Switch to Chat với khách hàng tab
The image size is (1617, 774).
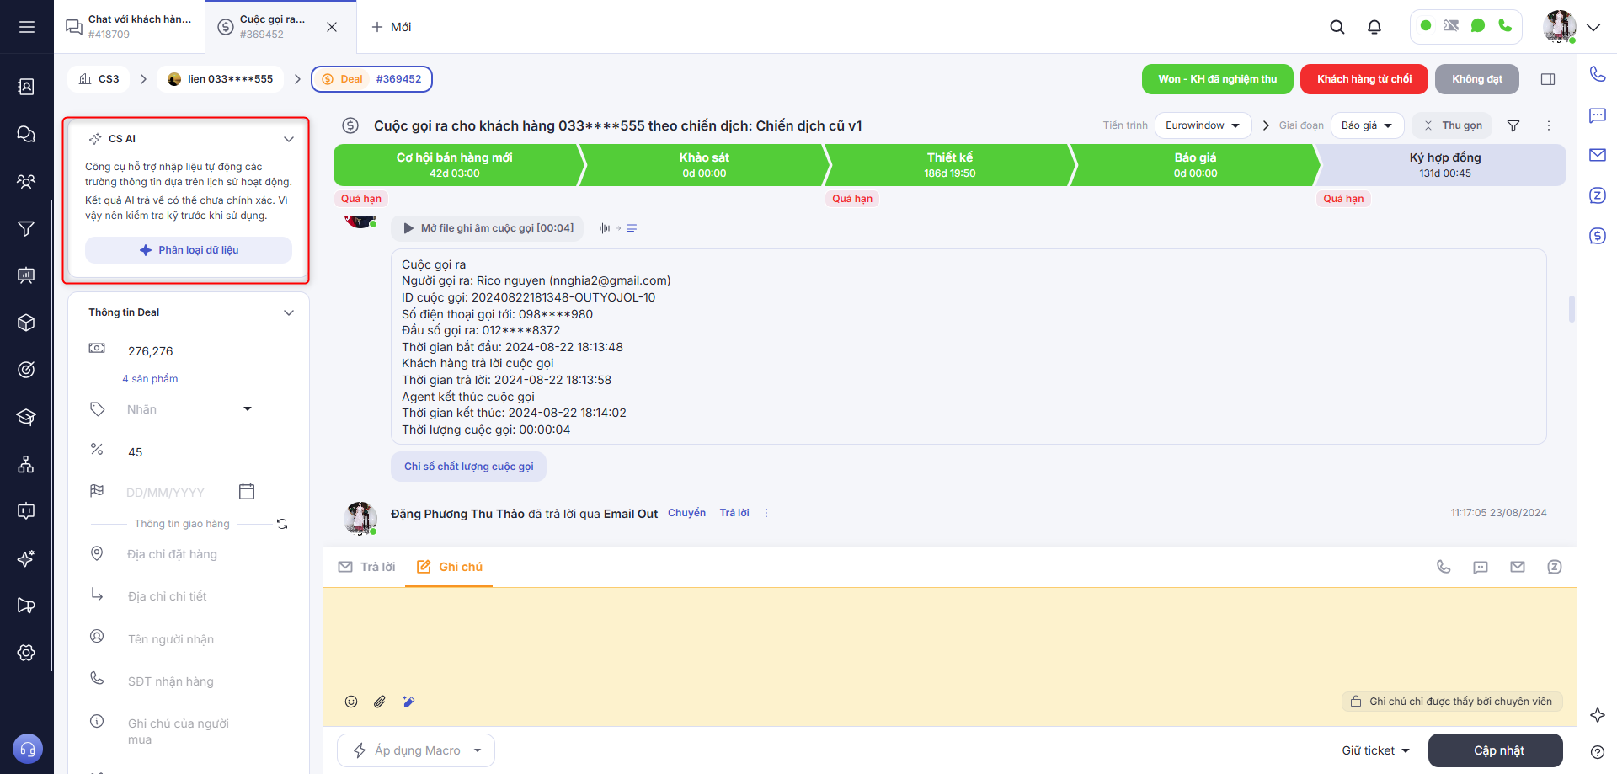[131, 27]
